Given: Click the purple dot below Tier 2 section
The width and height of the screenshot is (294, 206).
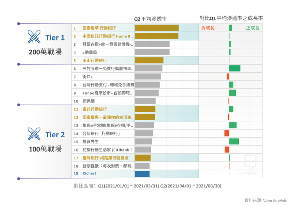Looking at the screenshot, I should [19, 179].
